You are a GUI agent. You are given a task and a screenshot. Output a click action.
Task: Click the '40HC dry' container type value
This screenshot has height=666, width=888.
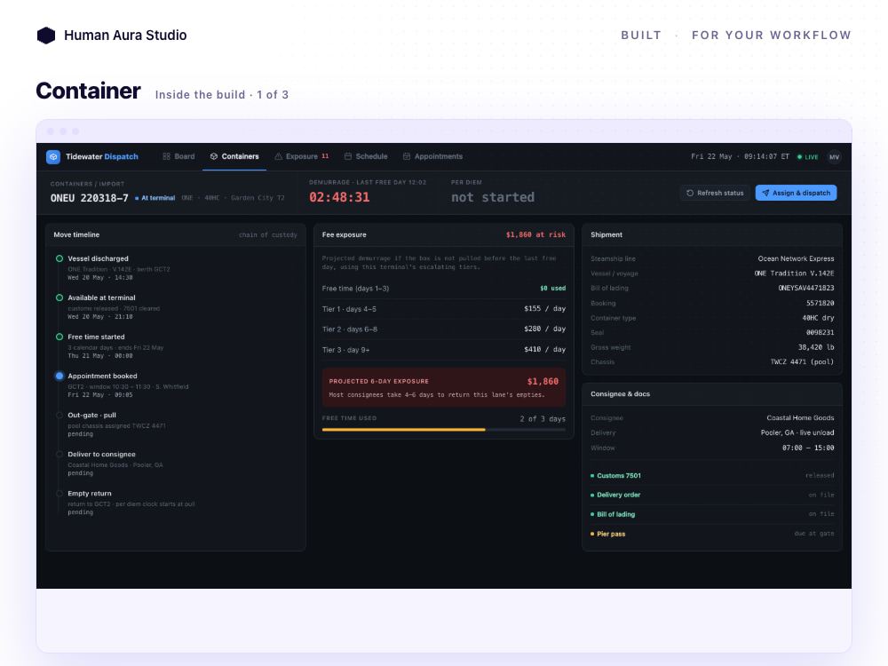click(x=818, y=318)
